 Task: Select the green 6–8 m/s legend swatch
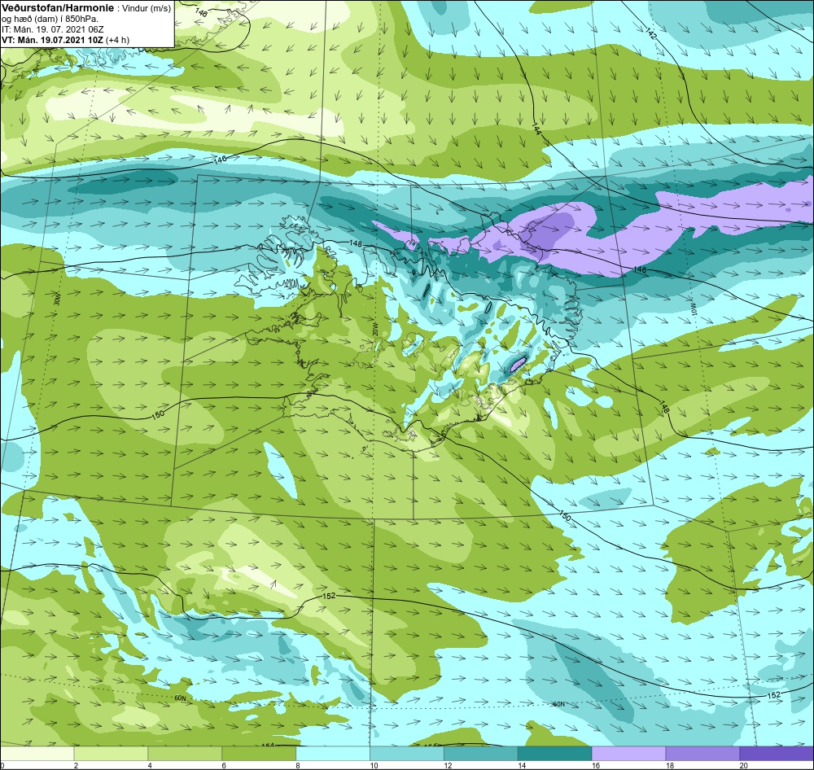tap(259, 754)
